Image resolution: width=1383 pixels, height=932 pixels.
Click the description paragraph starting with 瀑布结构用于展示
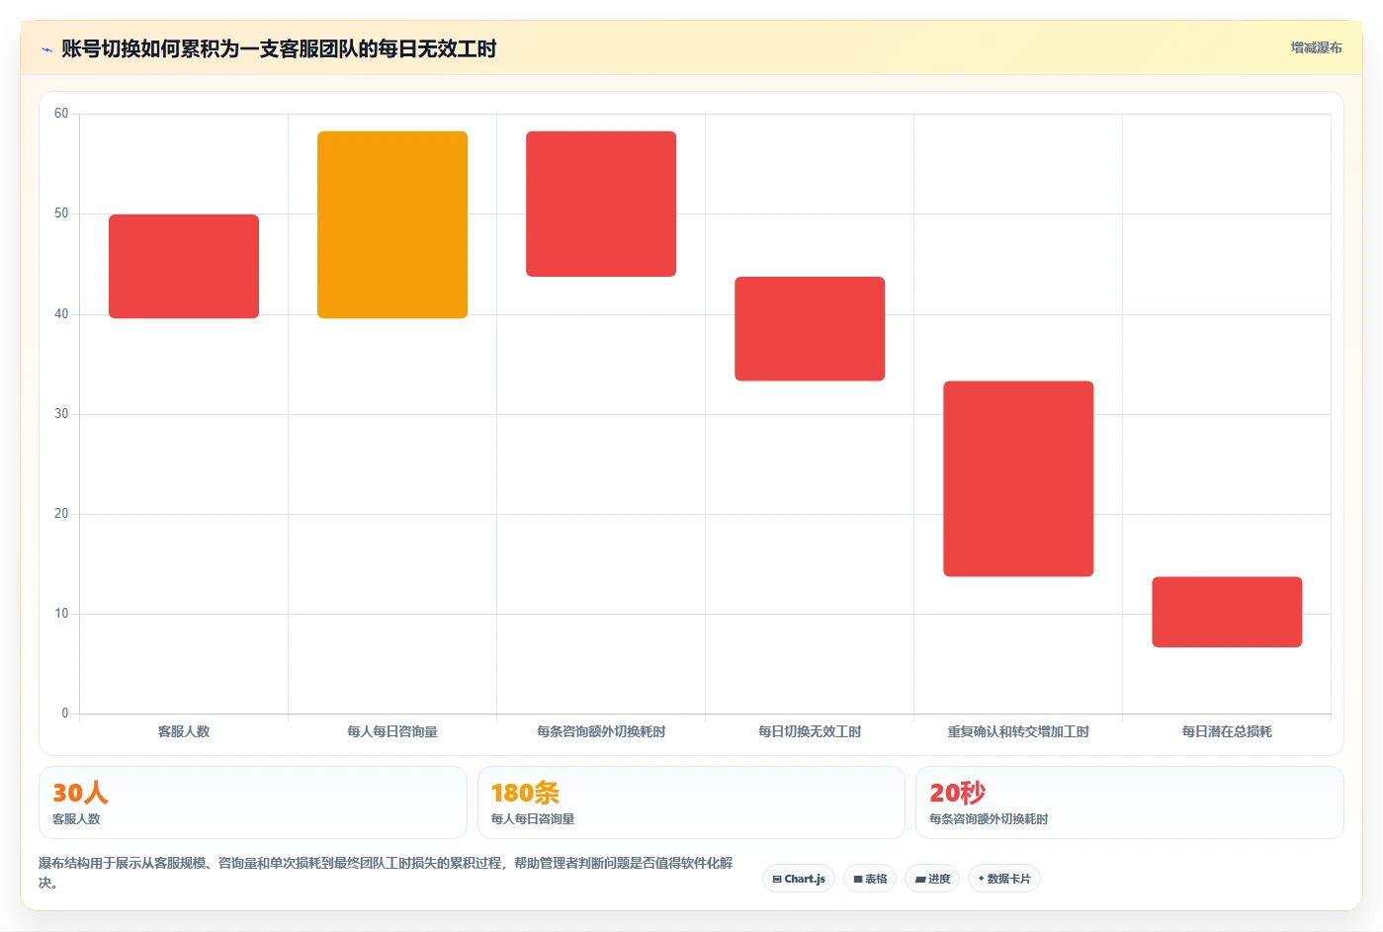[386, 873]
